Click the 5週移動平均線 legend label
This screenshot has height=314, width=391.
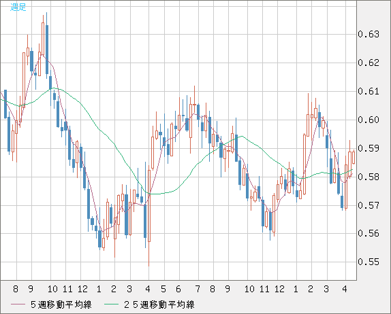61,304
